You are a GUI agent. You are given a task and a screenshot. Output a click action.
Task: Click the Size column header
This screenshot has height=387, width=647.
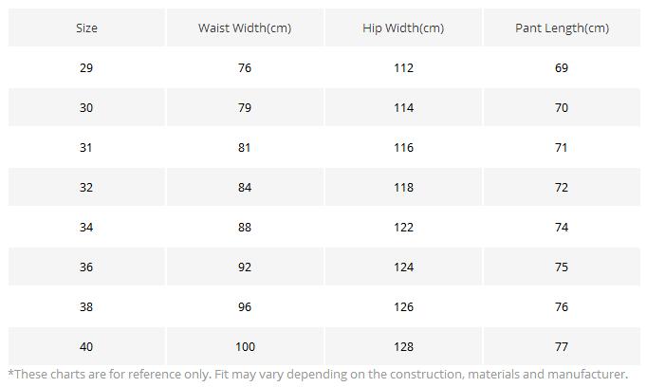click(x=86, y=28)
